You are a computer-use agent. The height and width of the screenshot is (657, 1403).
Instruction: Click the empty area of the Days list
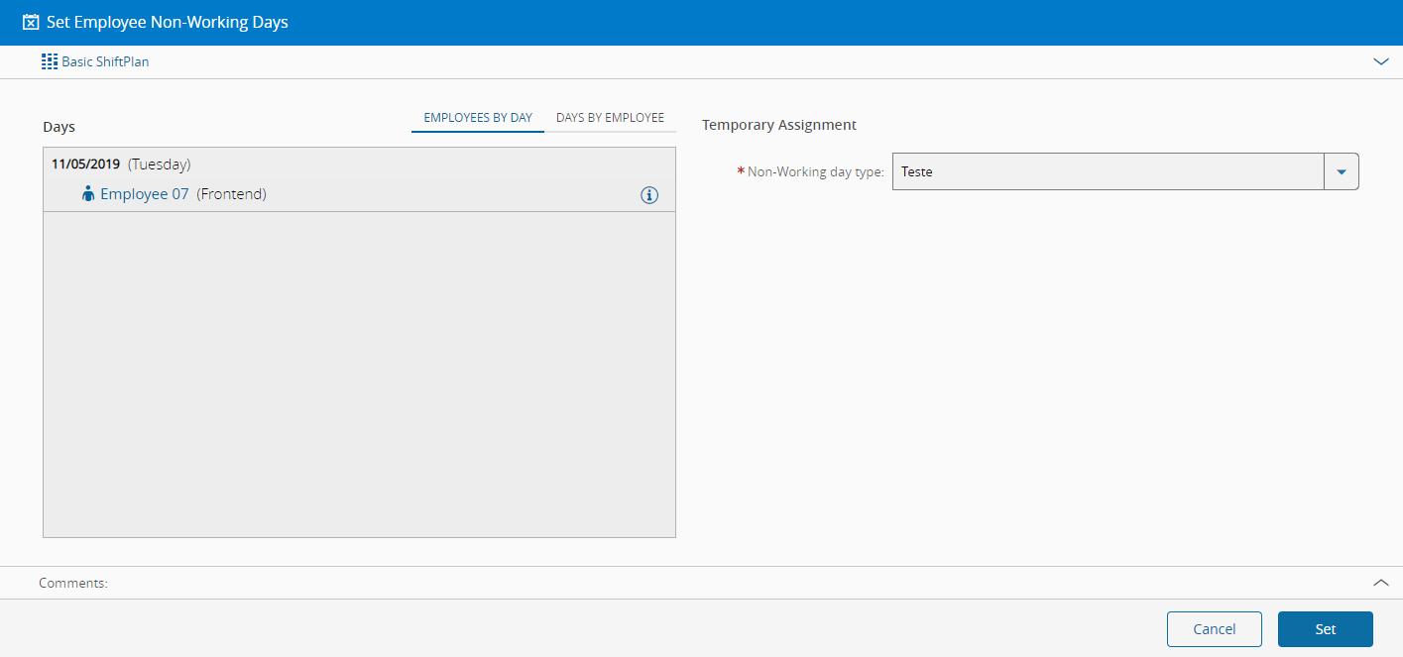coord(359,375)
